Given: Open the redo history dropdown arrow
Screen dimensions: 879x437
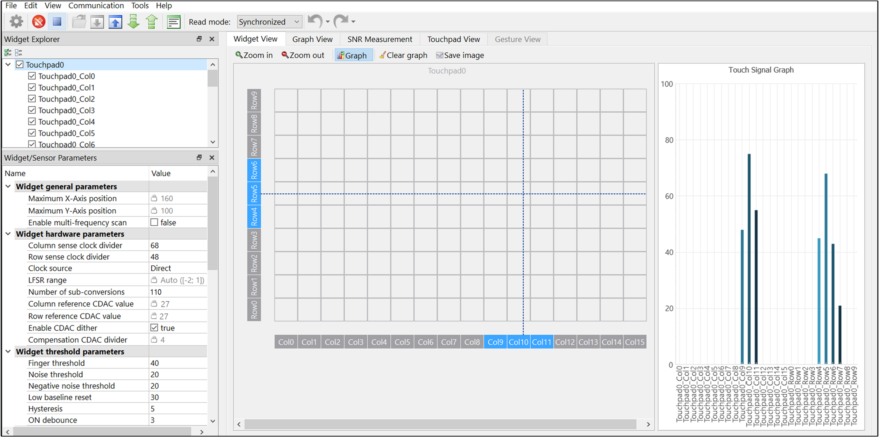Looking at the screenshot, I should (353, 22).
